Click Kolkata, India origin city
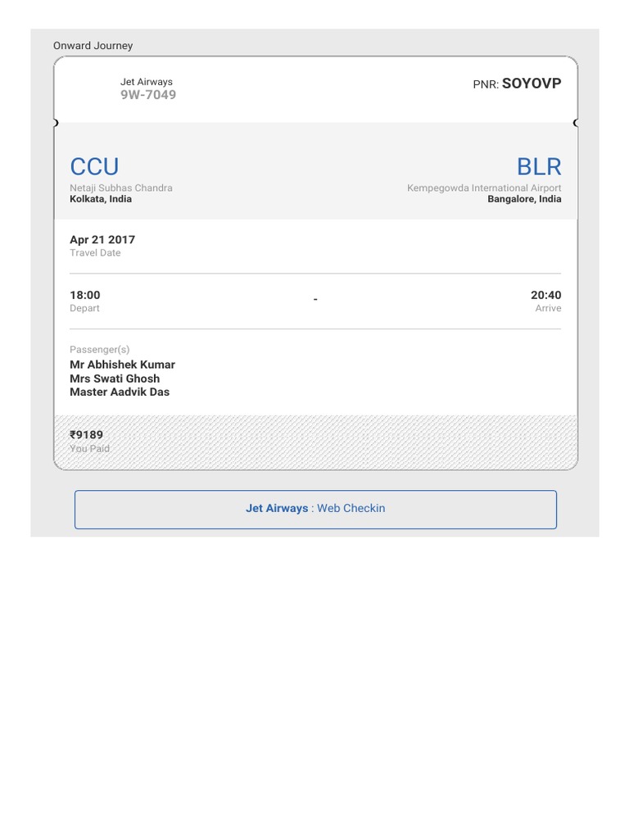 pyautogui.click(x=101, y=199)
